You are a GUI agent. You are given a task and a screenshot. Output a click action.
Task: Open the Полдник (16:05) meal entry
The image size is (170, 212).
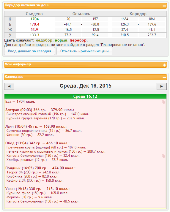40,168
